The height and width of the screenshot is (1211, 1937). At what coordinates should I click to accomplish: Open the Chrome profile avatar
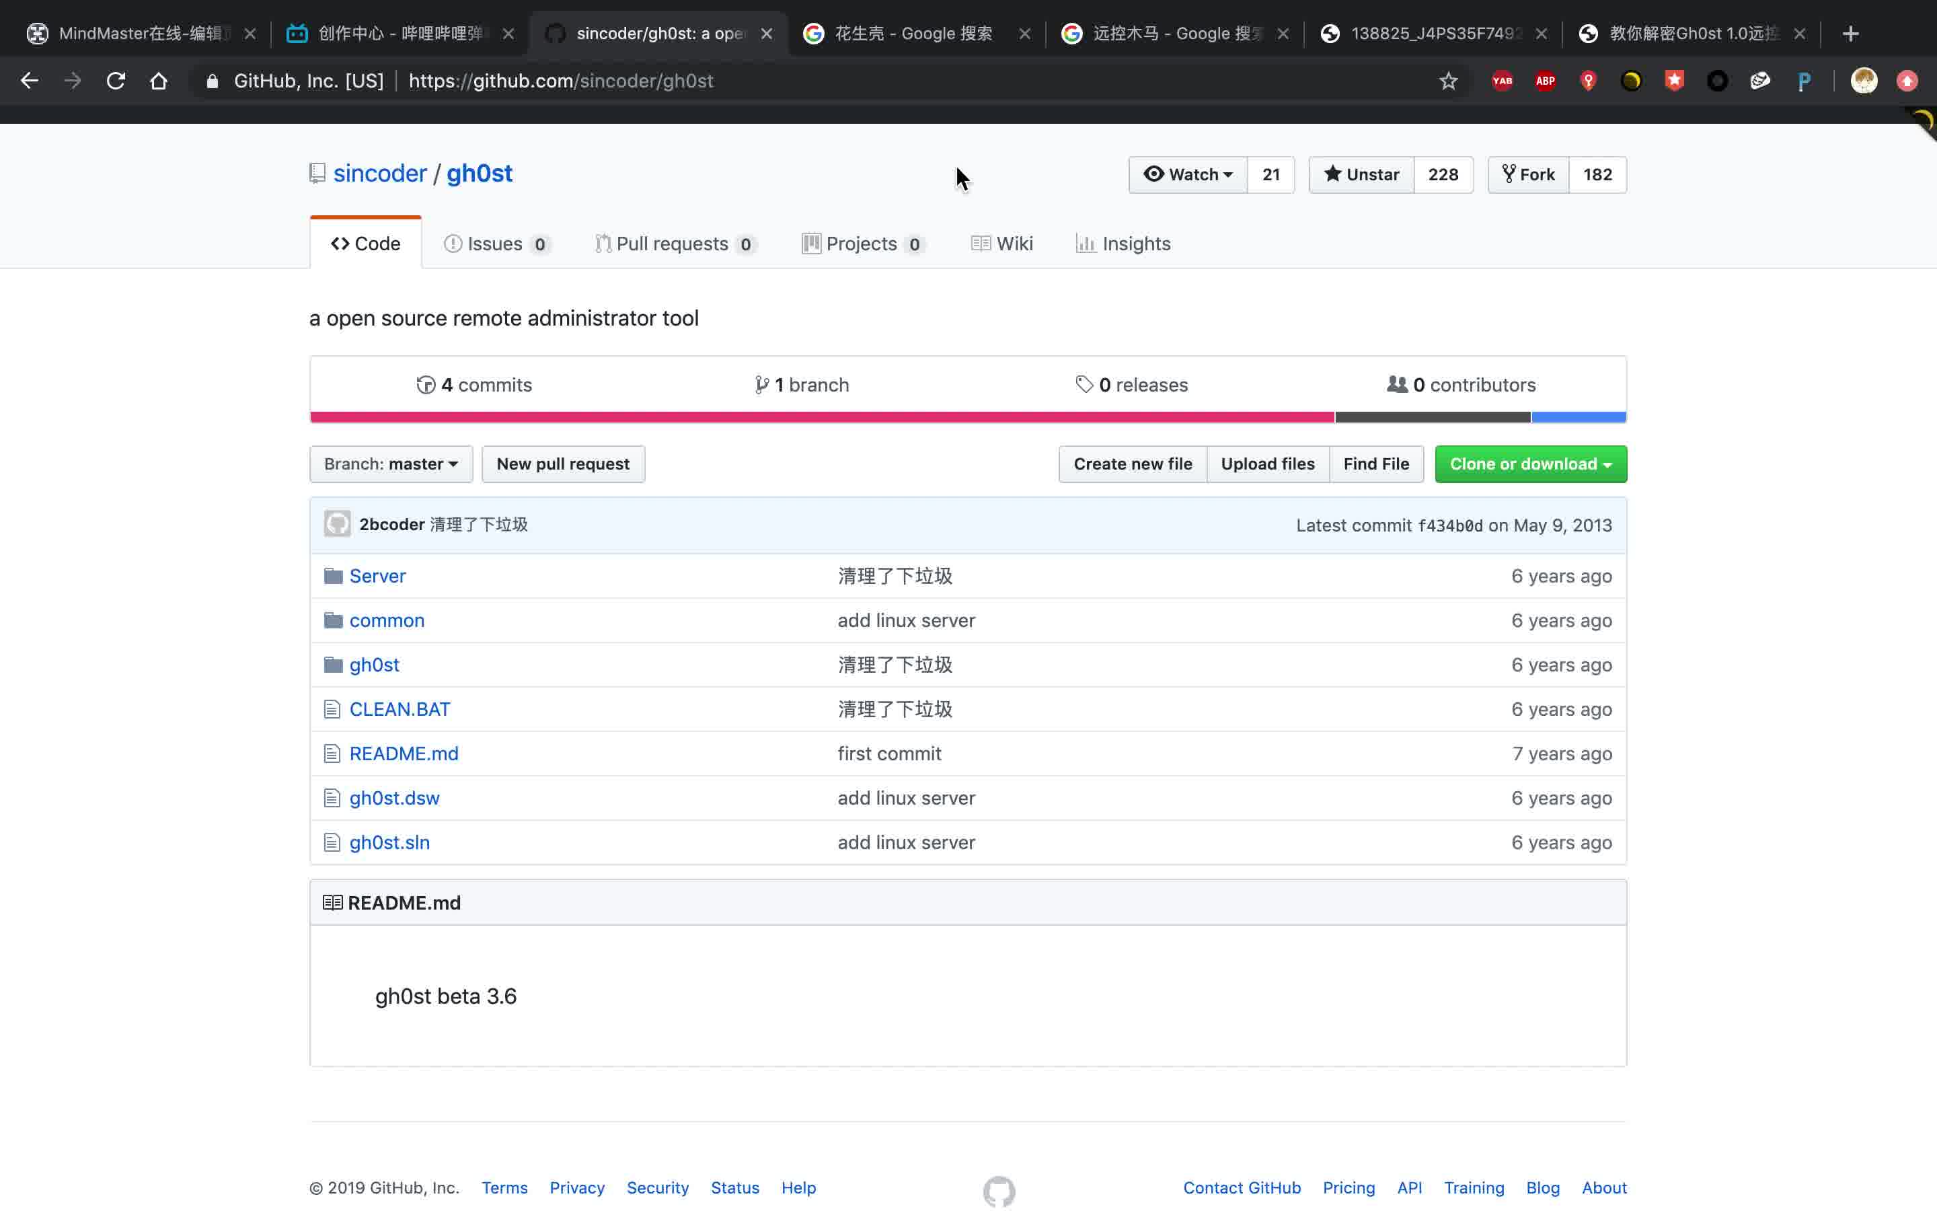pyautogui.click(x=1864, y=81)
